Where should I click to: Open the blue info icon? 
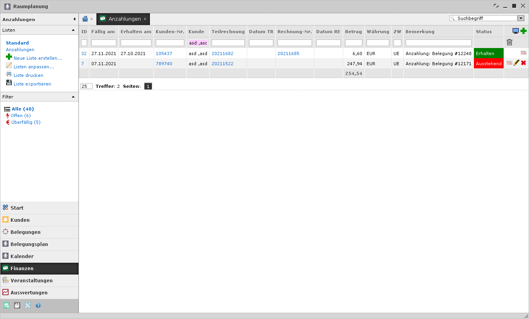[38, 305]
